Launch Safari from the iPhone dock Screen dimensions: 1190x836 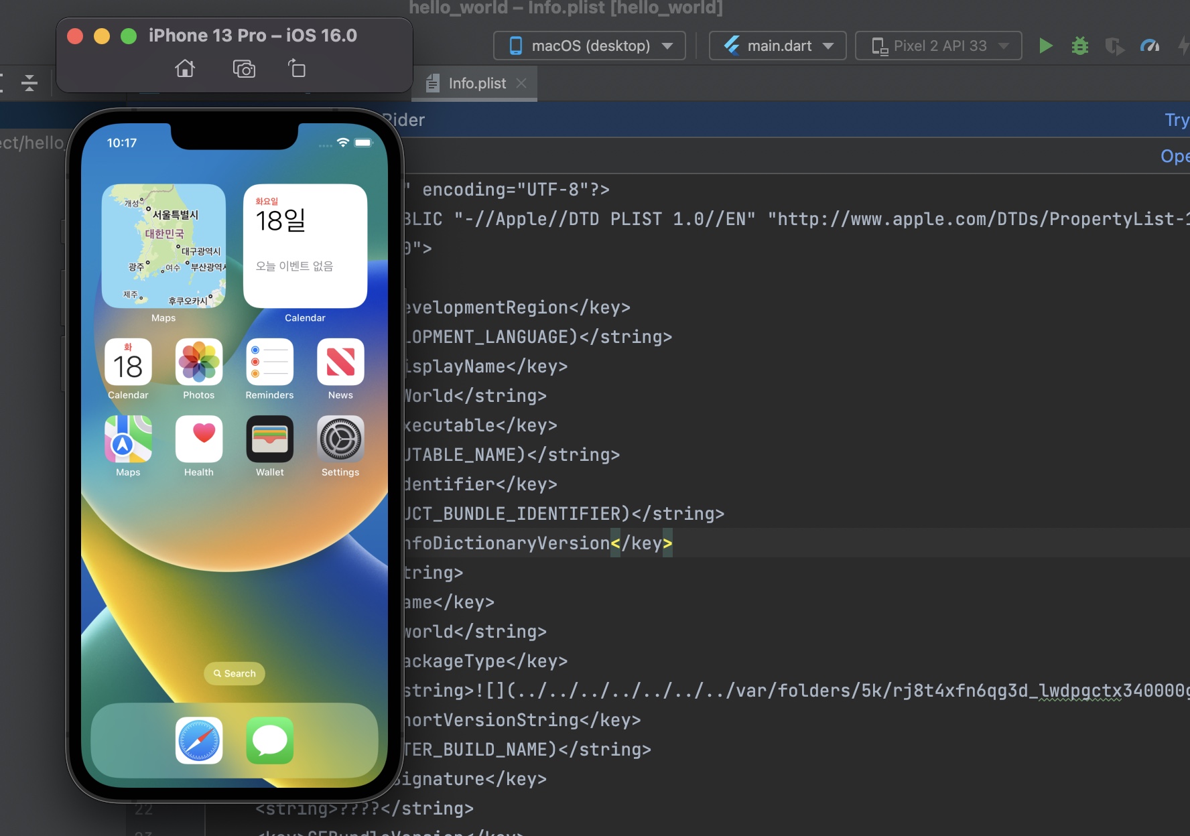[x=199, y=741]
